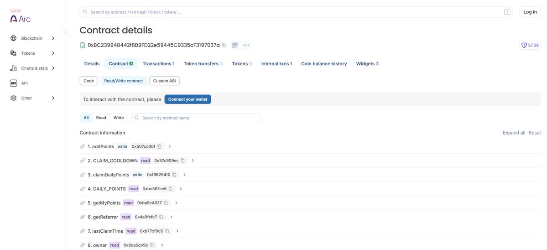
Task: Click the Log in button
Action: pyautogui.click(x=530, y=12)
